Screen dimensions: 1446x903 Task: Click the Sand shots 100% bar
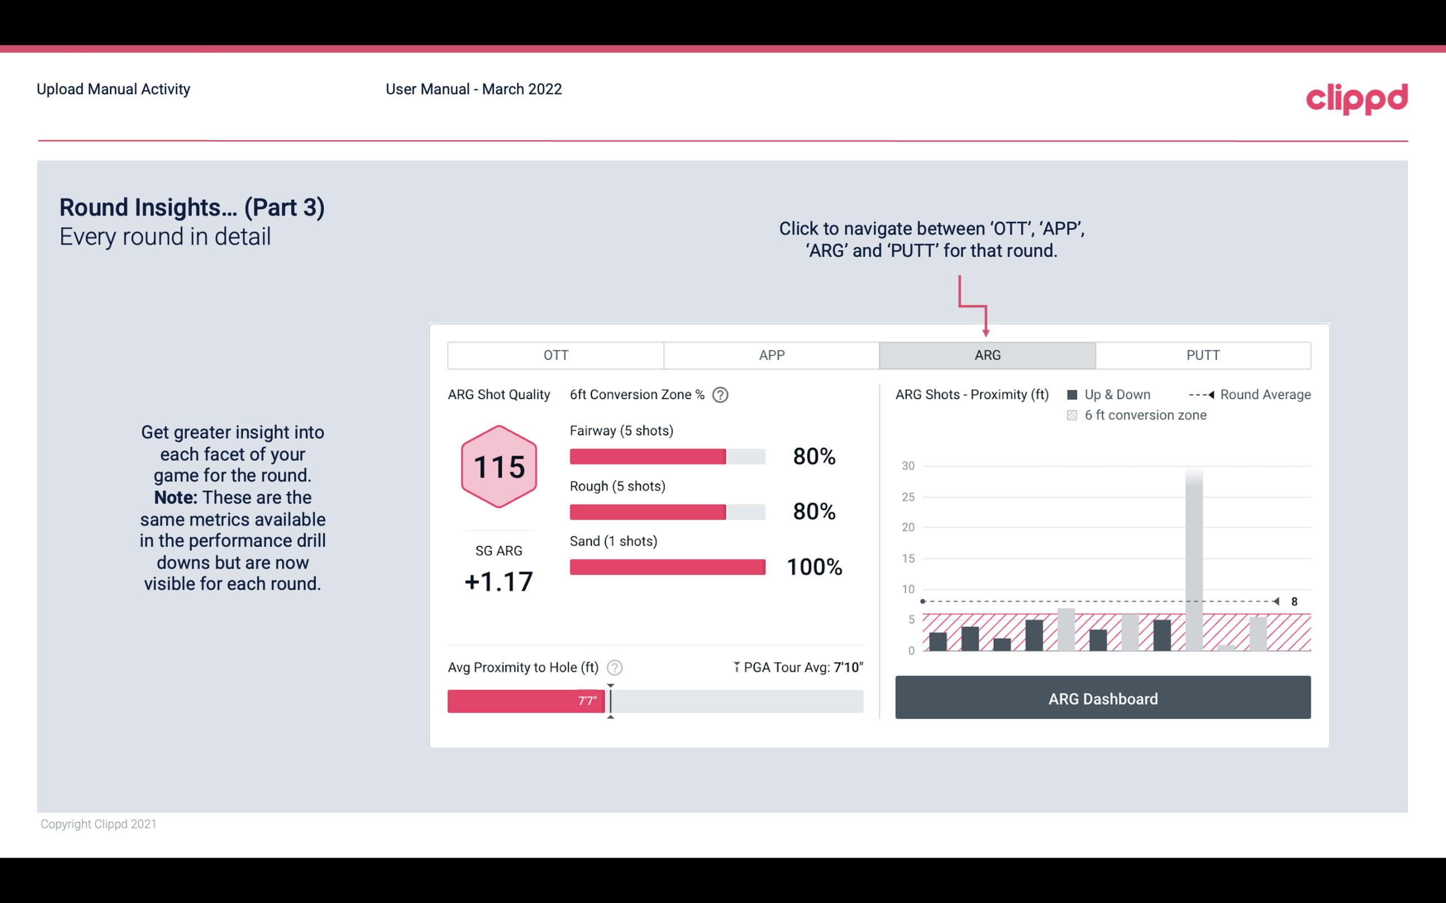[x=667, y=567]
